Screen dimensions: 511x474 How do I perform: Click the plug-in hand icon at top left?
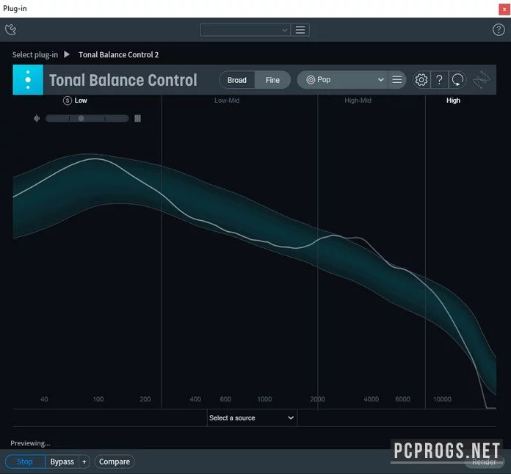(11, 29)
